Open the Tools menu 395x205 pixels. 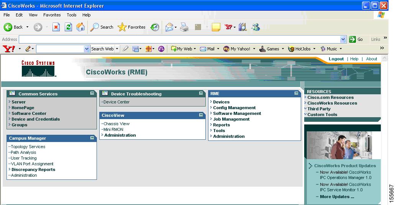tap(72, 15)
